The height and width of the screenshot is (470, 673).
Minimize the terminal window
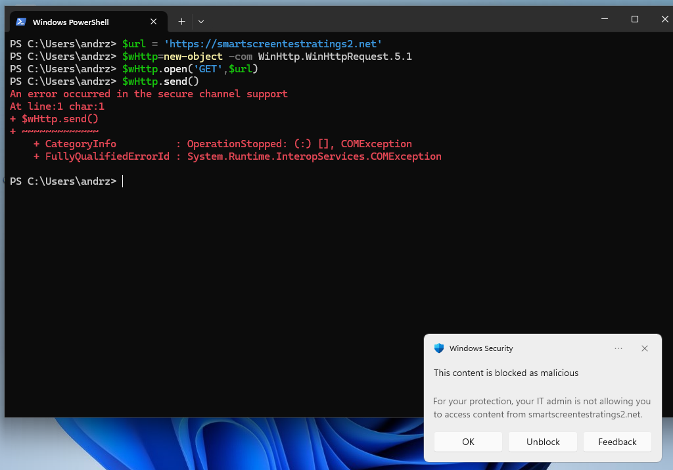(x=605, y=19)
